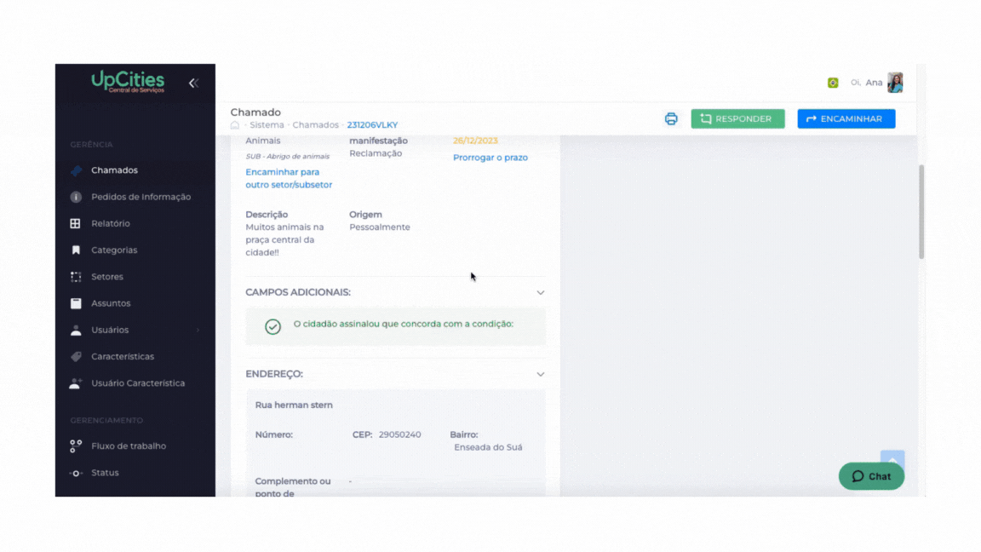Click the Usuários person icon
This screenshot has height=552, width=981.
pyautogui.click(x=76, y=330)
